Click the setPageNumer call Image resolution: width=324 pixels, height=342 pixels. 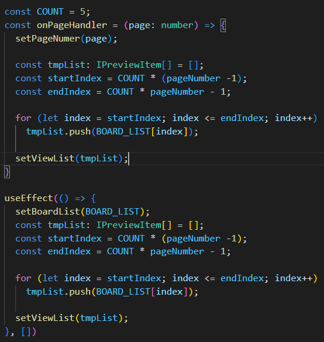[x=47, y=39]
